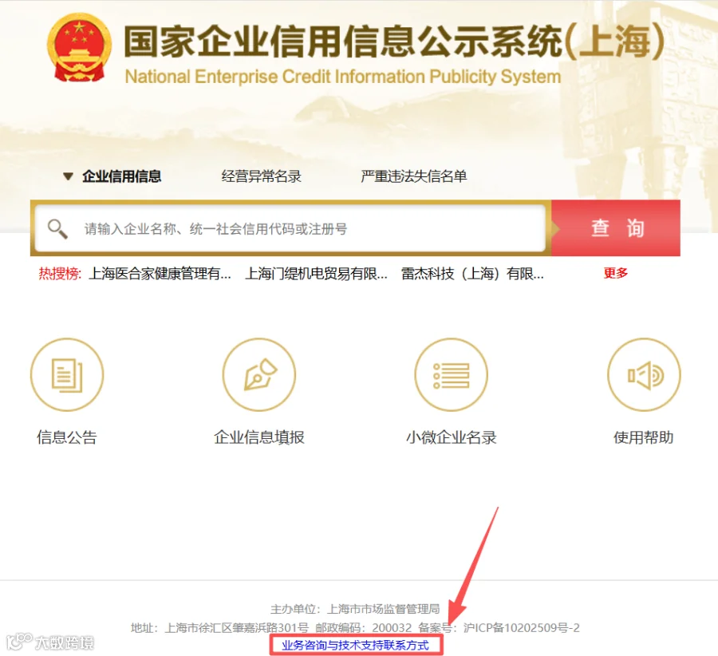Click the 大数跨境 watermark logo

point(50,642)
